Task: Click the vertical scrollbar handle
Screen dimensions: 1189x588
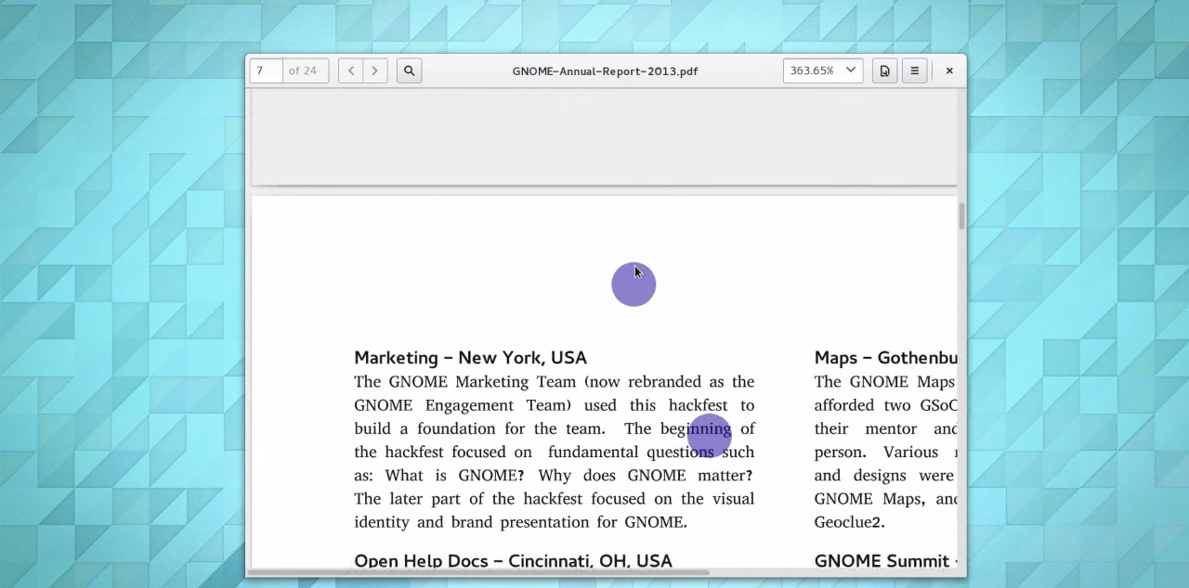Action: coord(961,216)
